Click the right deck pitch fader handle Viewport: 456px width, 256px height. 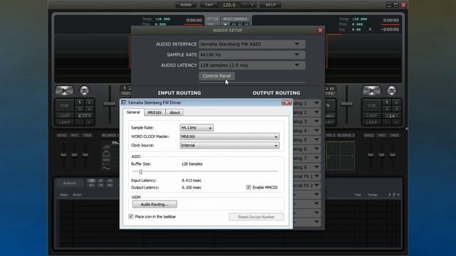(347, 104)
